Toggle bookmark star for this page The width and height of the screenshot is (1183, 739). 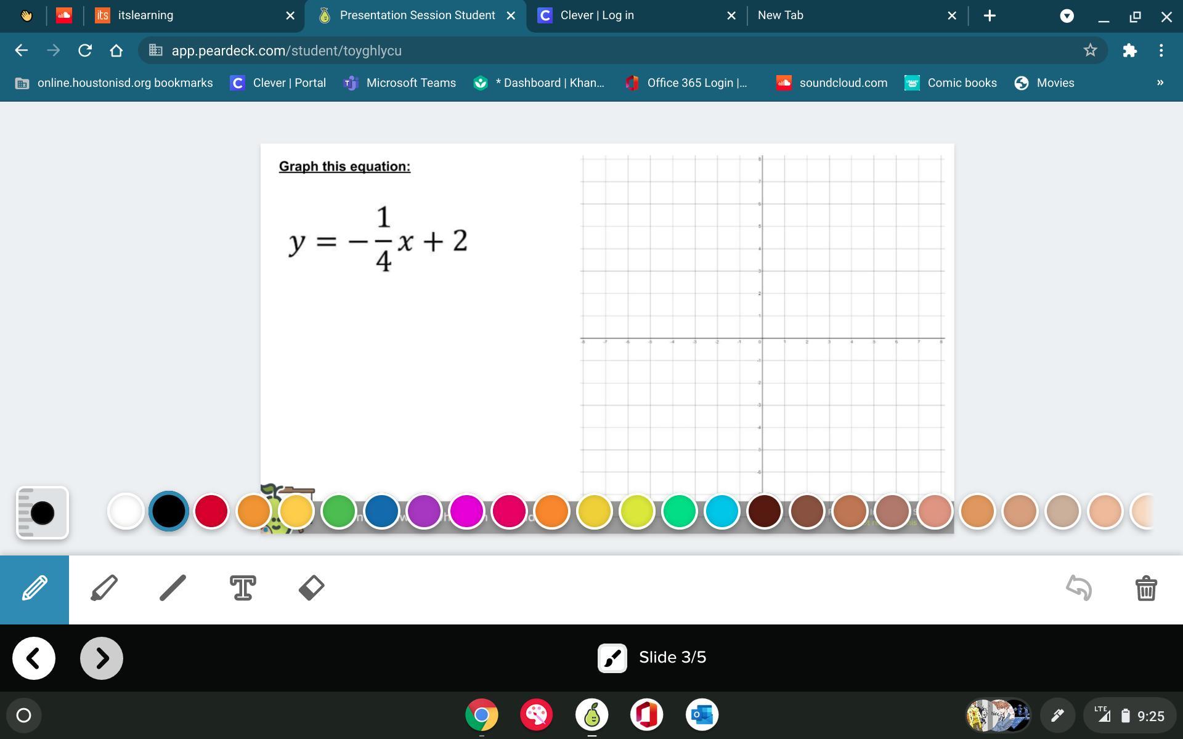pyautogui.click(x=1090, y=50)
